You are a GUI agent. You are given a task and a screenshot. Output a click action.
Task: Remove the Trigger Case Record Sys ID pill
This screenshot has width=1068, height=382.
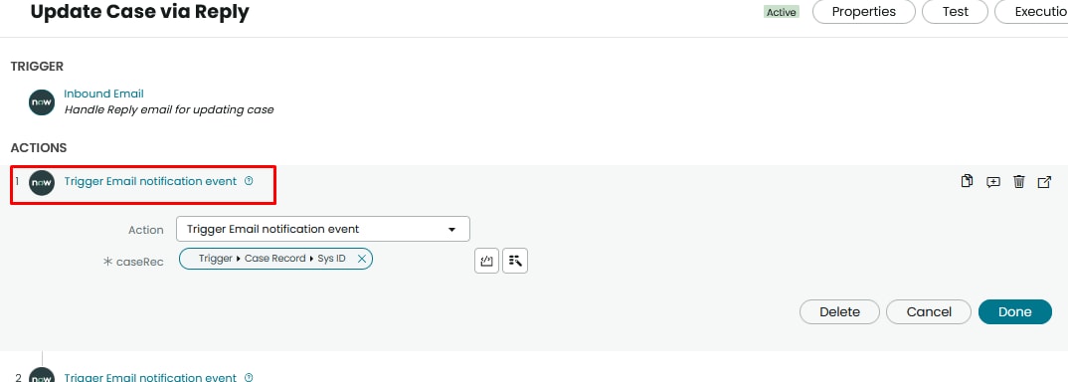click(x=362, y=259)
